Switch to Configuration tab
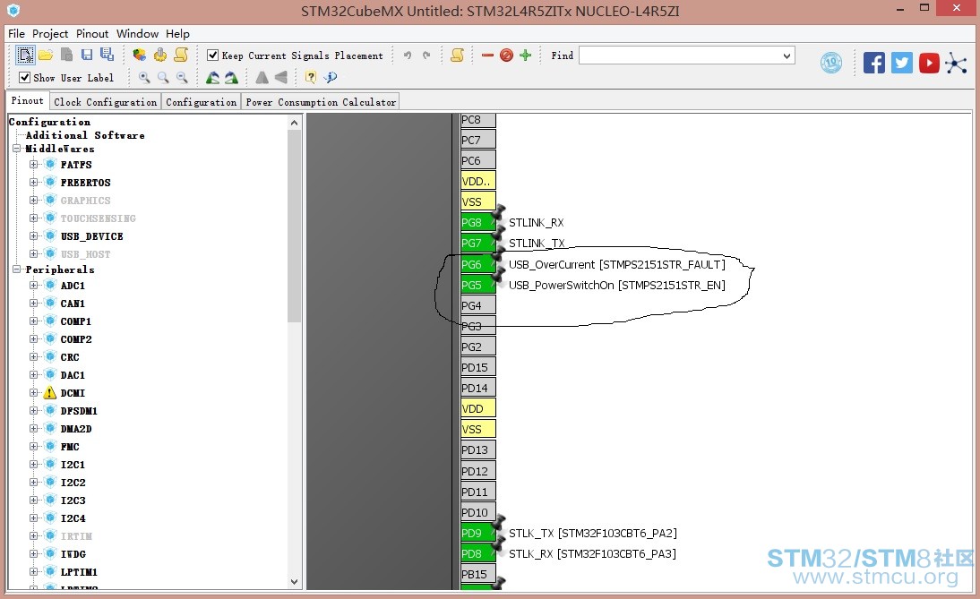The image size is (980, 599). 202,102
